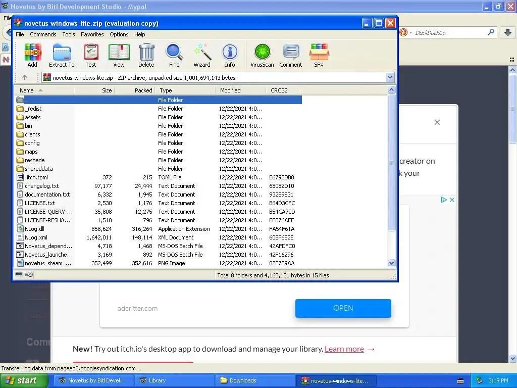The height and width of the screenshot is (388, 517).
Task: Open the Comment tool
Action: coord(291,55)
